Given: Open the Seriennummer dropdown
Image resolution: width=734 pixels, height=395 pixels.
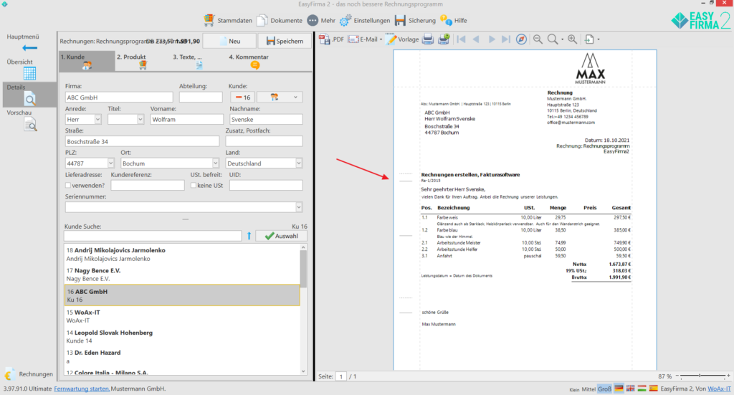Looking at the screenshot, I should tap(298, 207).
